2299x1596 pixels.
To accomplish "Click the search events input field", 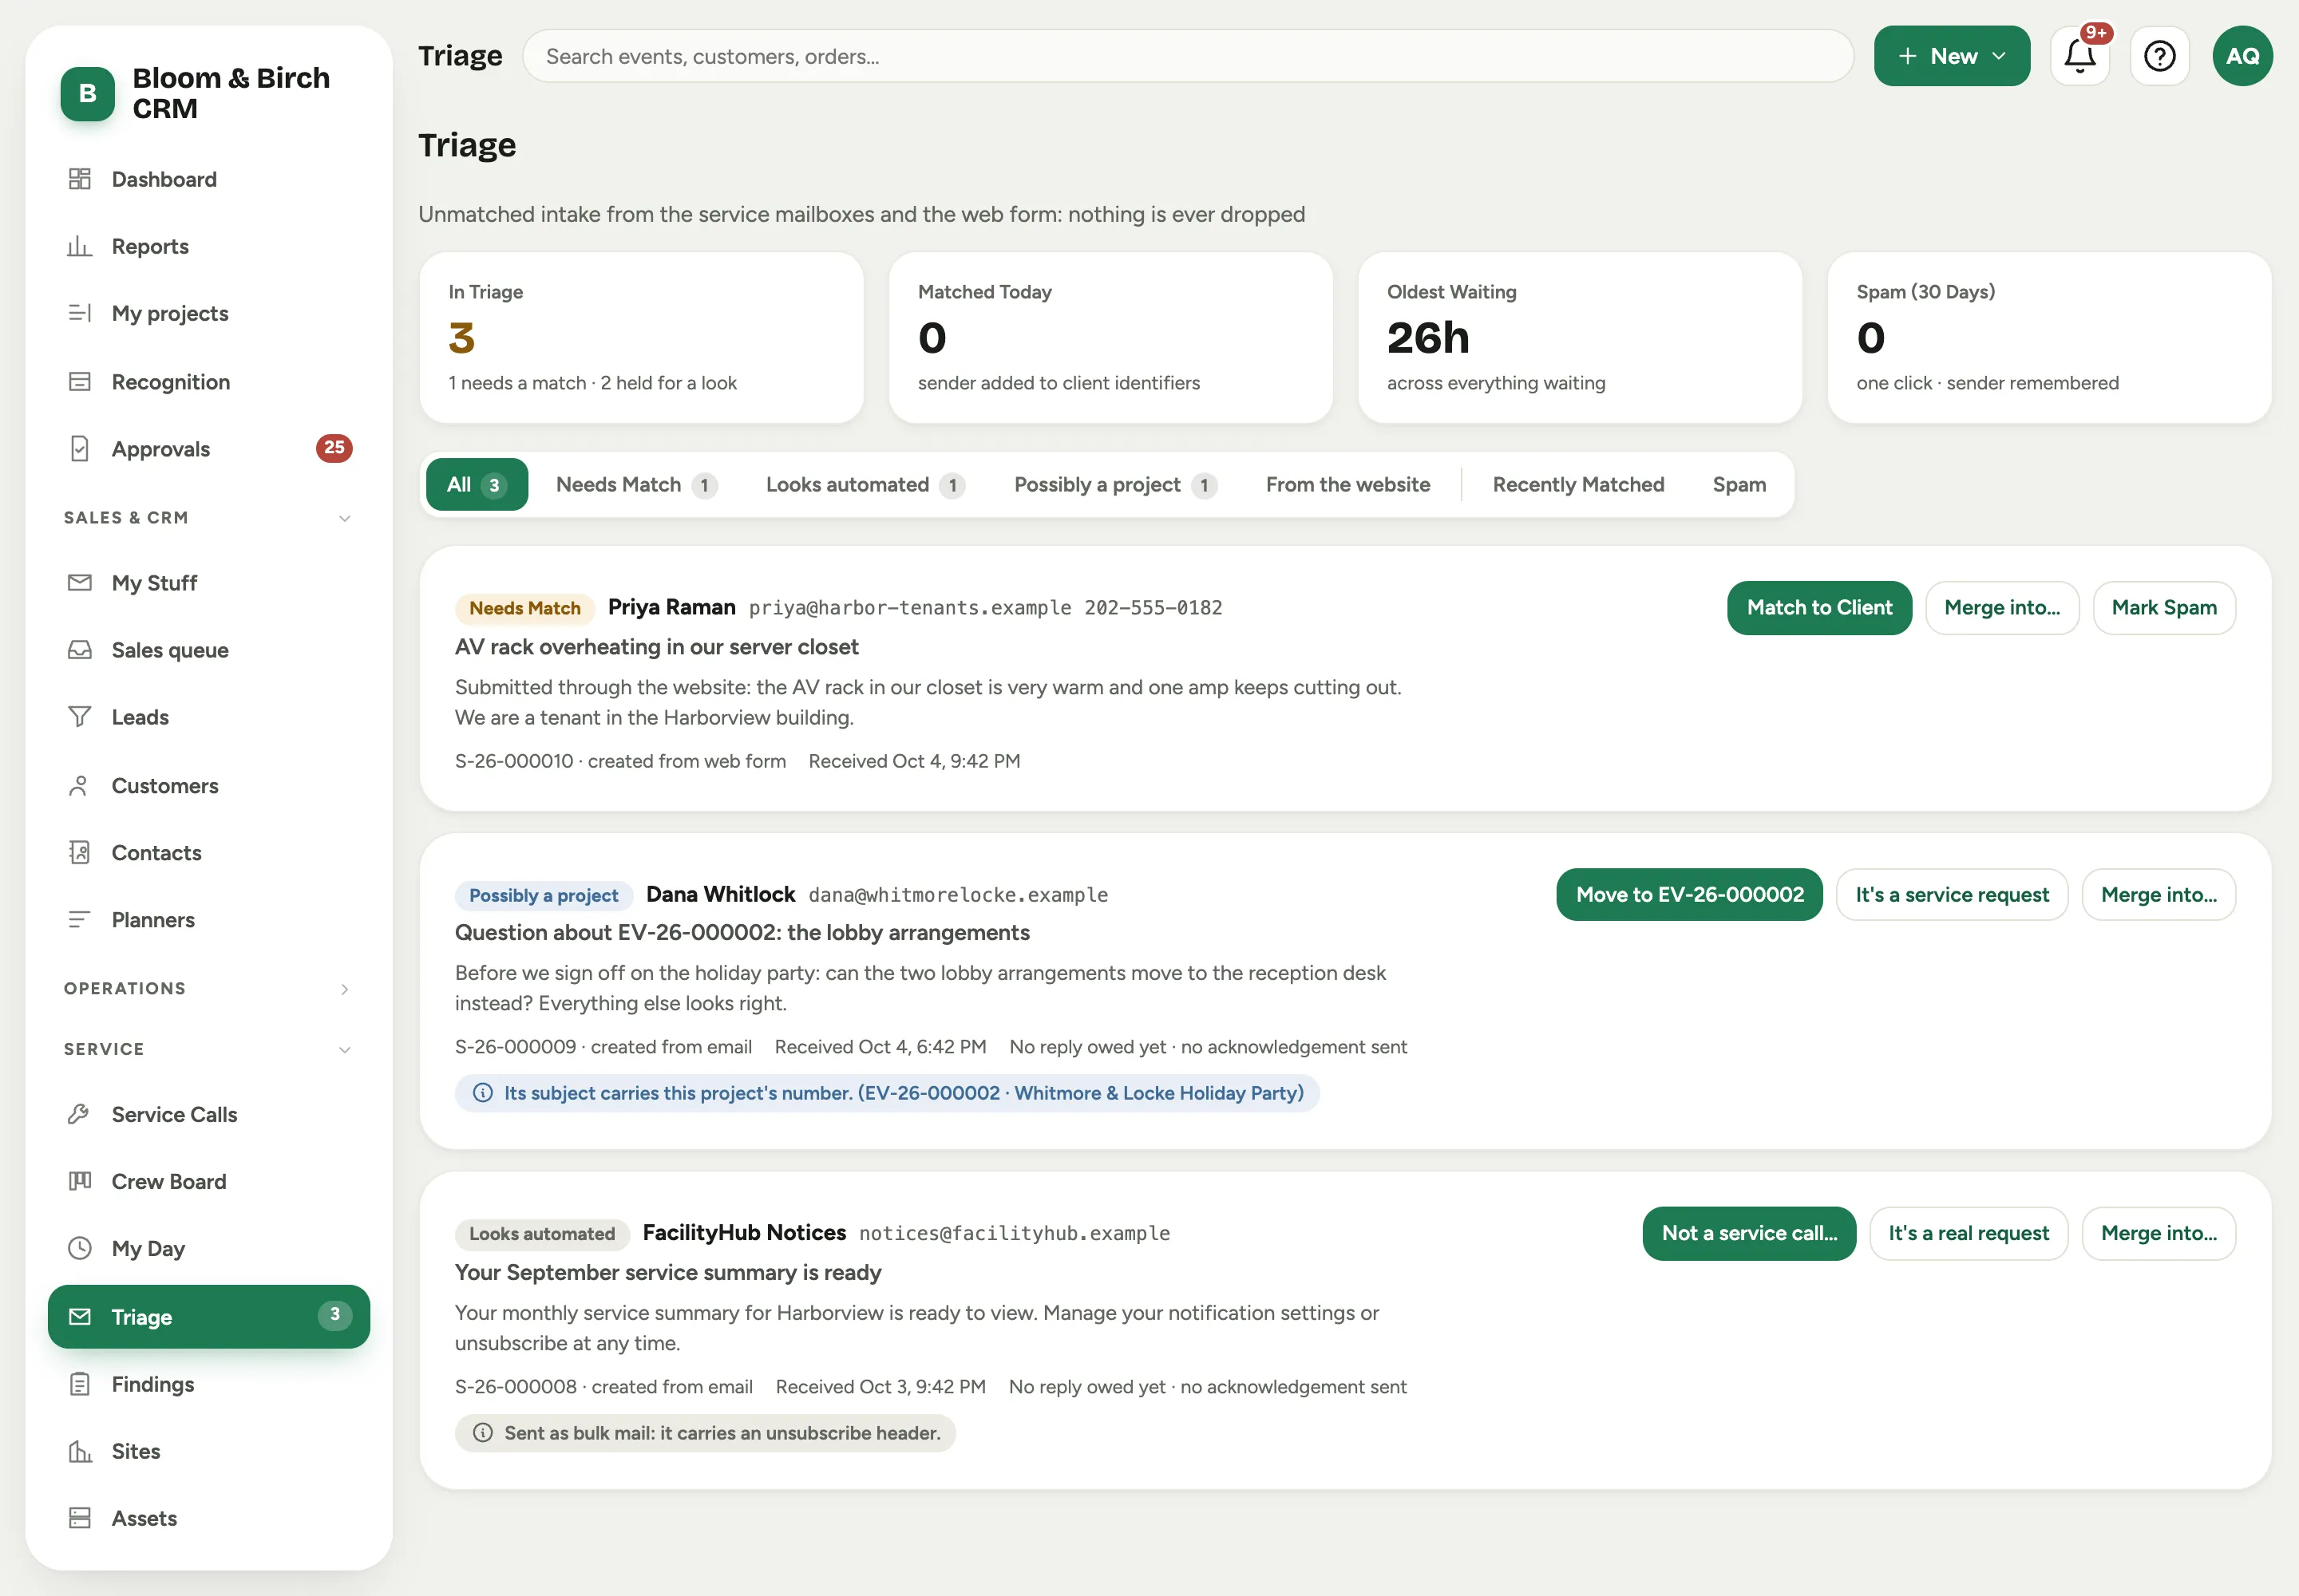I will point(1188,56).
